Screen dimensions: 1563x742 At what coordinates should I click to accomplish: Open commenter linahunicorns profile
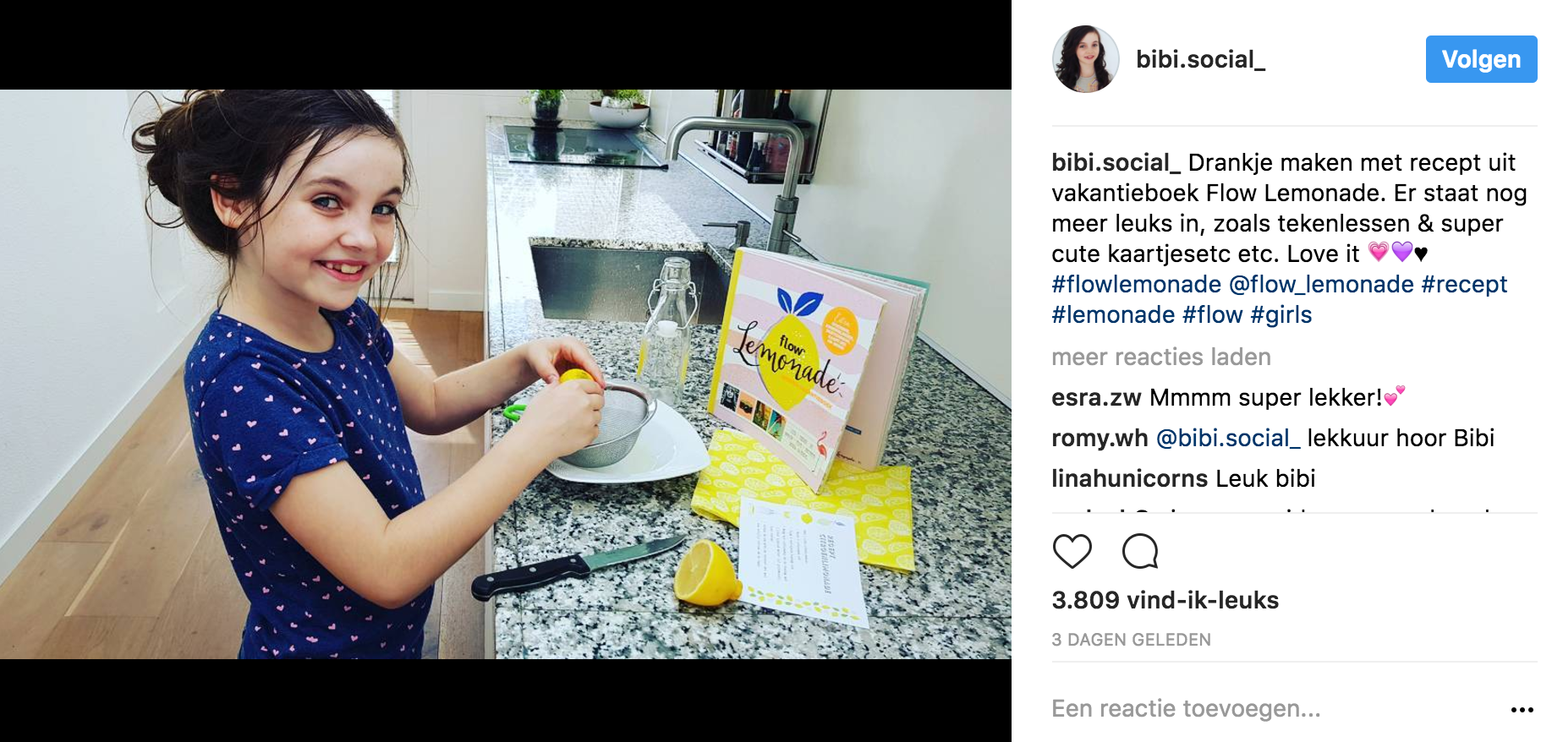pyautogui.click(x=1130, y=478)
